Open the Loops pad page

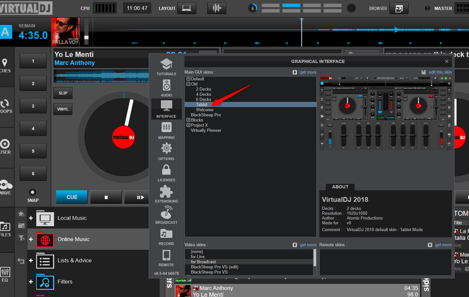point(5,106)
